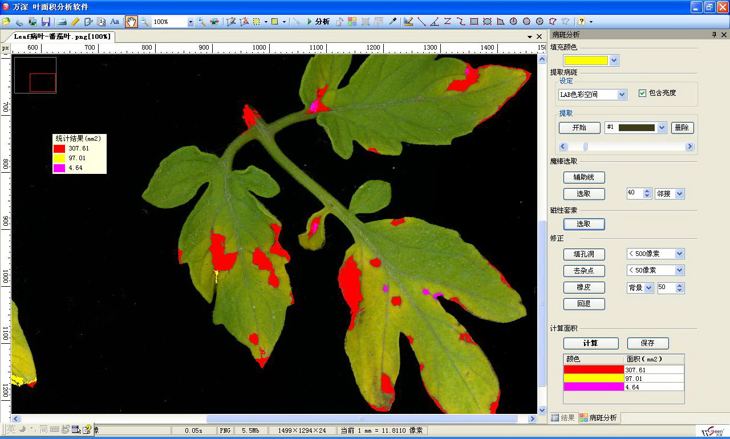Select the hand pan tool
The image size is (730, 439).
point(131,22)
